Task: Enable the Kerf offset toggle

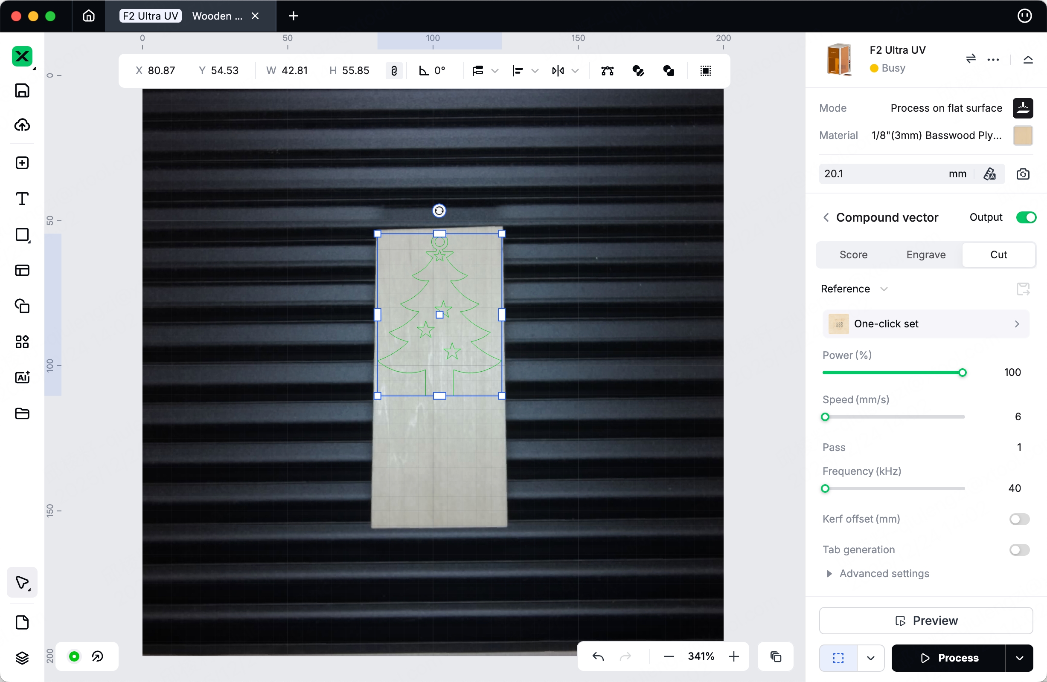Action: [1019, 519]
